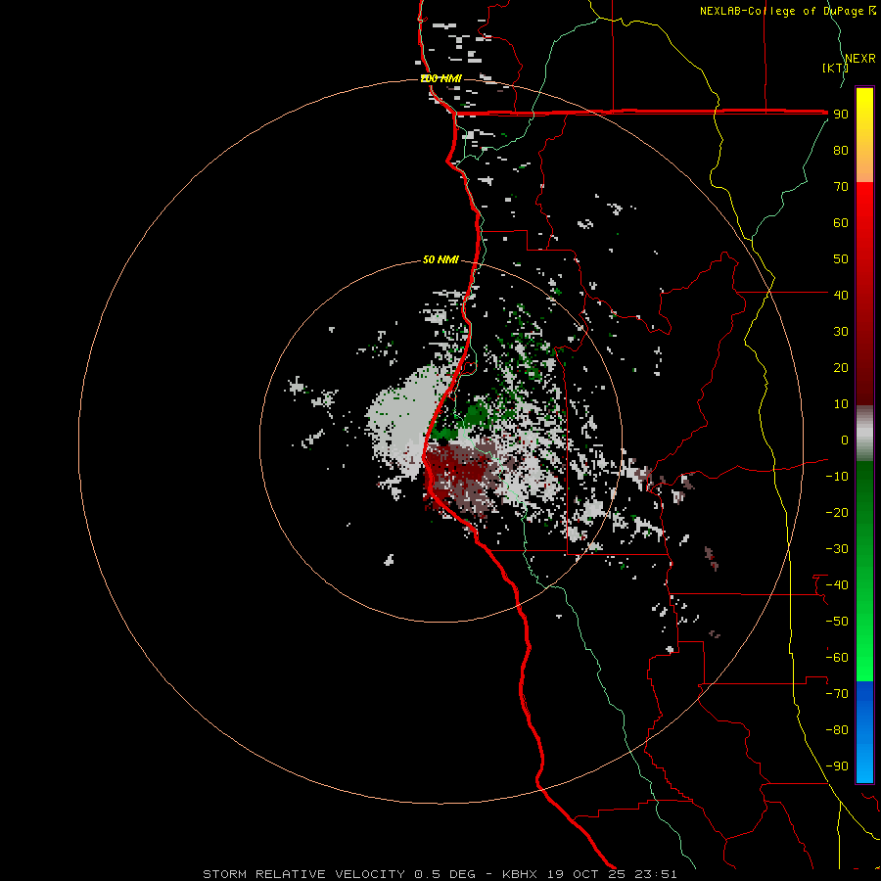Click the "-60" scale value

[837, 658]
